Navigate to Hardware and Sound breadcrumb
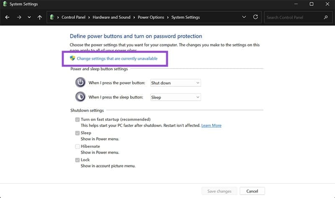 111,17
